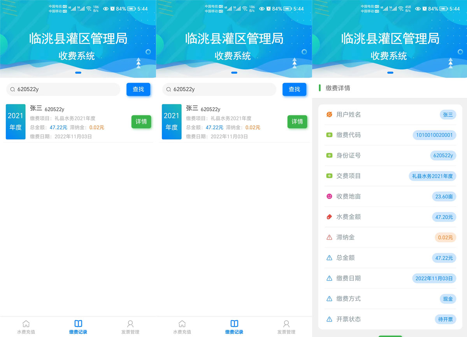Viewport: 467px width, 337px height.
Task: Tap the 礼县水务2021年度 badge in 交费项目 row
Action: [432, 176]
